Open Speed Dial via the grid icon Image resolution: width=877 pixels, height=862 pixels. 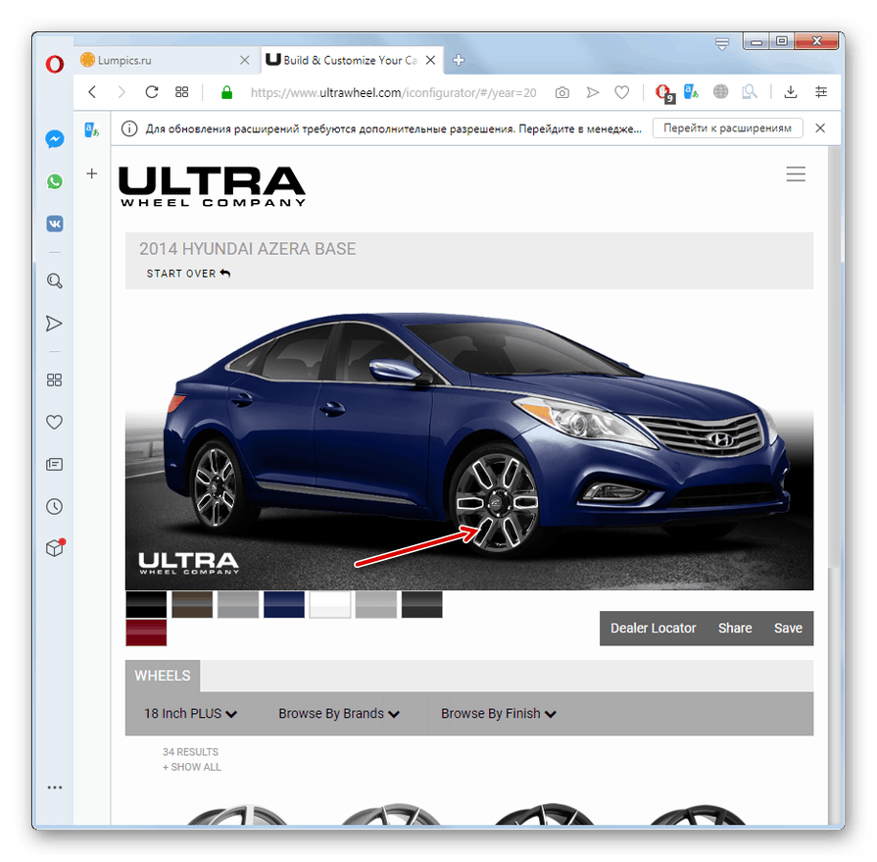click(55, 380)
